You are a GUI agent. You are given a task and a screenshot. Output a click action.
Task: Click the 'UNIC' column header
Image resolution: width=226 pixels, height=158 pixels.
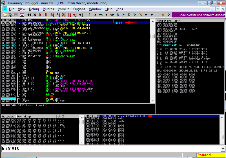pos(61,116)
